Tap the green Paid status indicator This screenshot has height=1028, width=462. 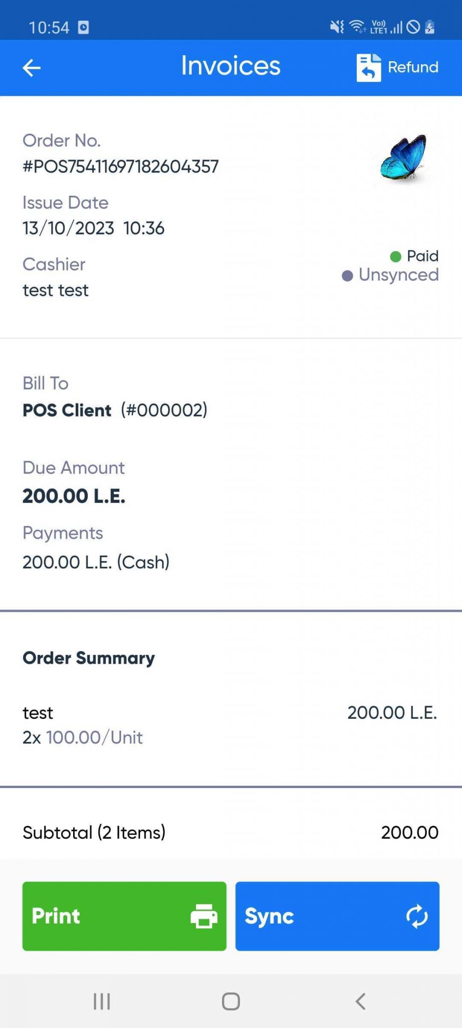[x=396, y=256]
